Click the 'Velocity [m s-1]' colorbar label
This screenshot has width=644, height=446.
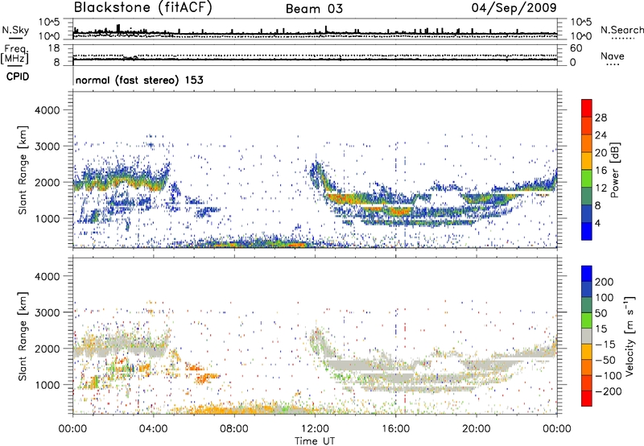pos(630,336)
